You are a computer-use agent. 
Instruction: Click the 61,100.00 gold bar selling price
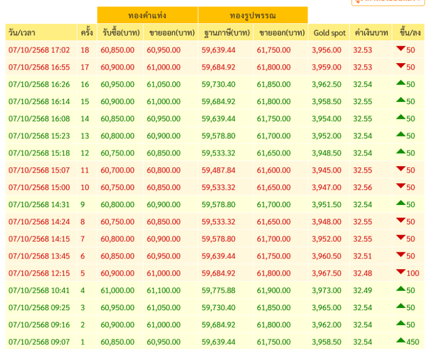click(164, 291)
